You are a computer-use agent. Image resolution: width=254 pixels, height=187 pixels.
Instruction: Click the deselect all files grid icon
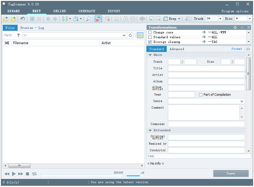coord(39,19)
